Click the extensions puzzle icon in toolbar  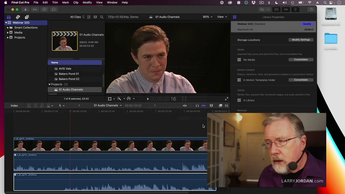tap(54, 9)
